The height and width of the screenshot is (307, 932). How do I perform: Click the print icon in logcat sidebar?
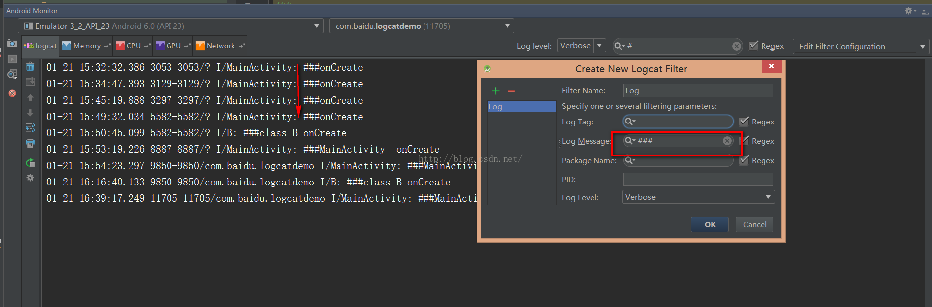tap(30, 143)
